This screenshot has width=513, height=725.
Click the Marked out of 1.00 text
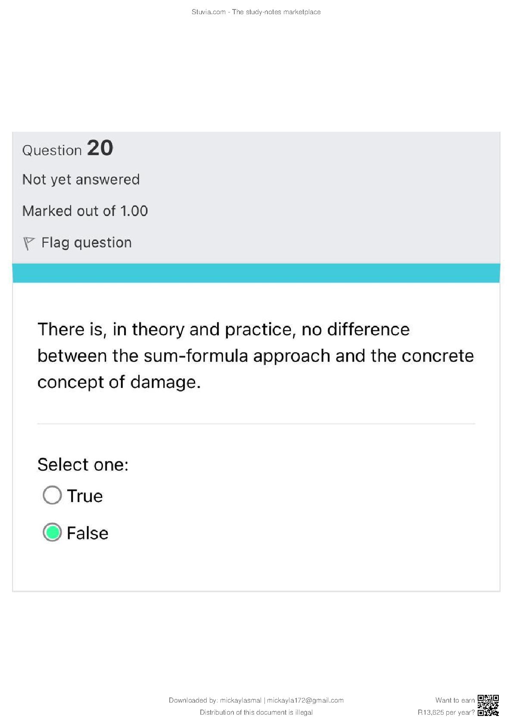pos(85,211)
